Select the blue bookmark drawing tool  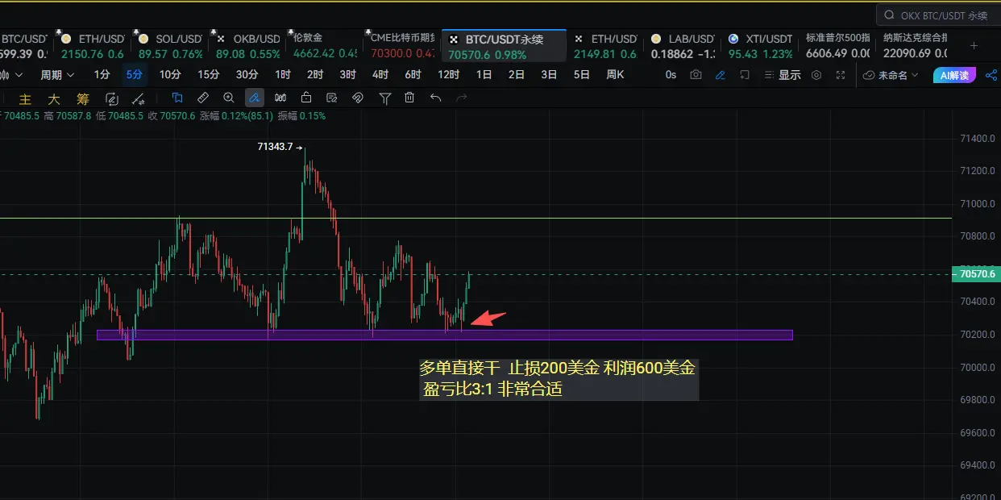click(x=178, y=98)
